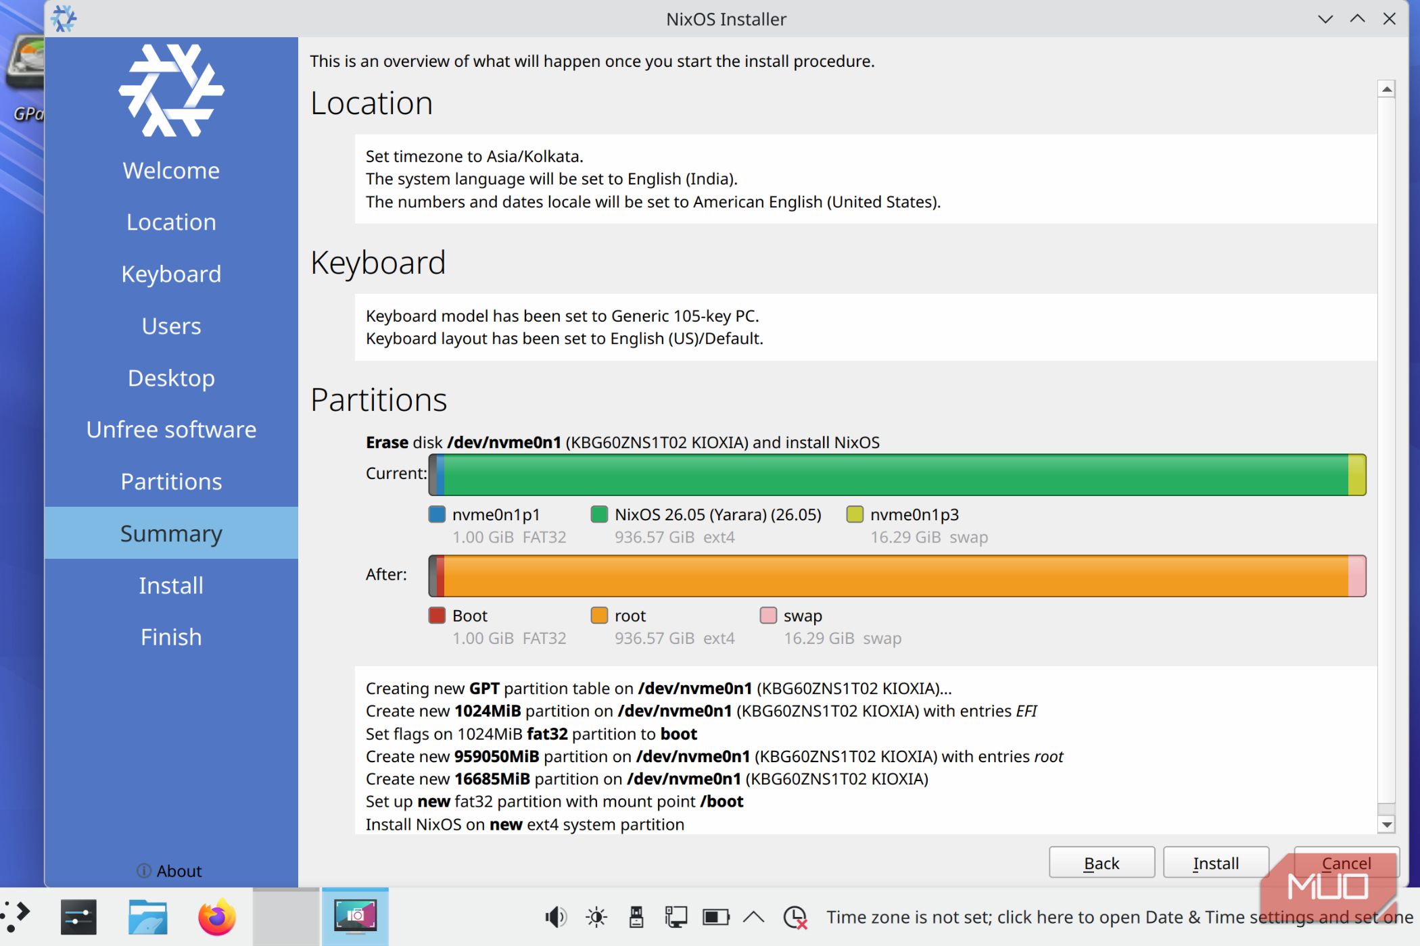Click the orange After partition bar
Image resolution: width=1420 pixels, height=946 pixels.
(896, 576)
